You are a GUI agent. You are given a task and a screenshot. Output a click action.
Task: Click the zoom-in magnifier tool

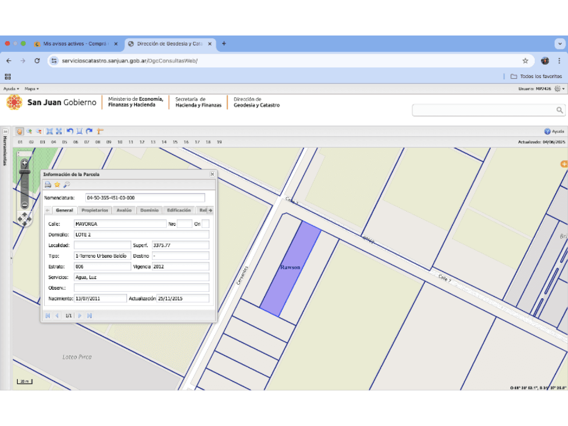(x=29, y=131)
